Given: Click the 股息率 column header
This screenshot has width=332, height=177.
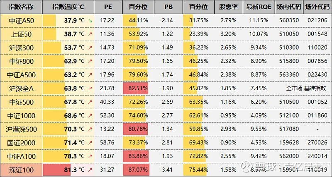Looking at the screenshot, I should pos(228,7).
